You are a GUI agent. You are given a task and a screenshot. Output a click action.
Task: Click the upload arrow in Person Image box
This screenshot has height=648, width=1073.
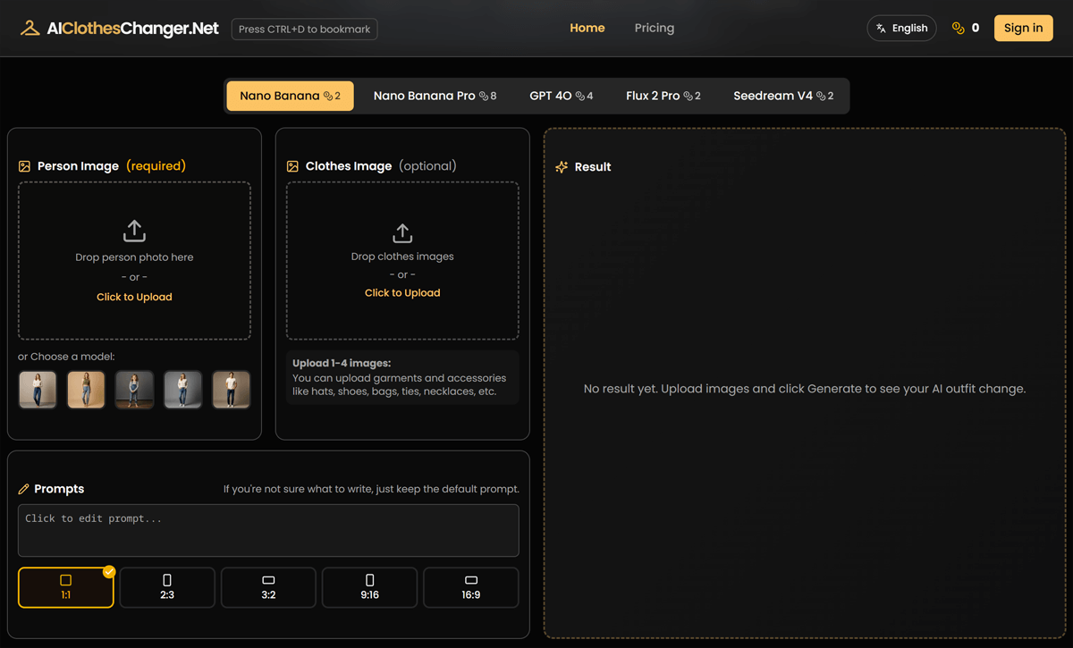[134, 230]
